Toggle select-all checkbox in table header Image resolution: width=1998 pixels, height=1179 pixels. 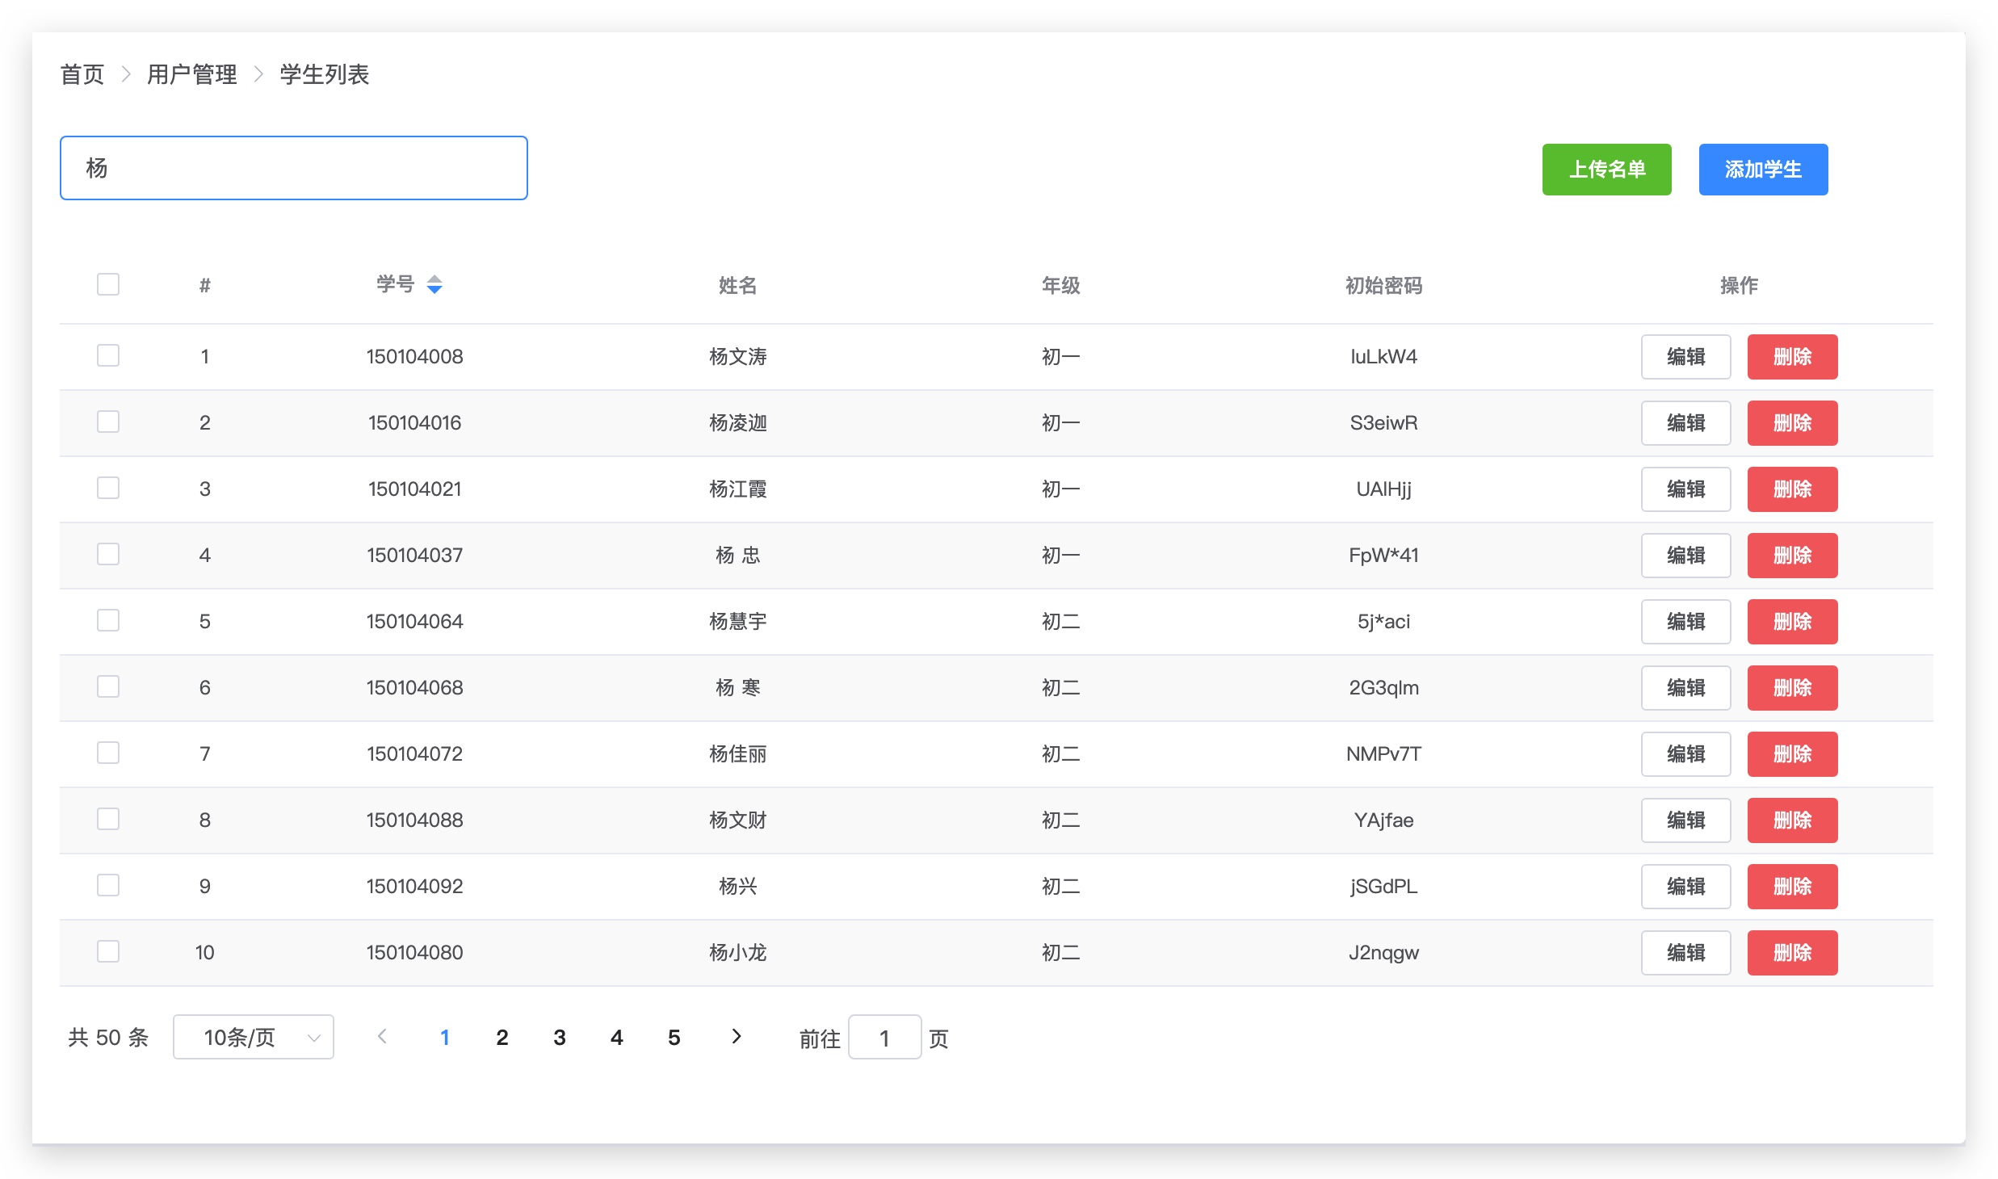(108, 284)
